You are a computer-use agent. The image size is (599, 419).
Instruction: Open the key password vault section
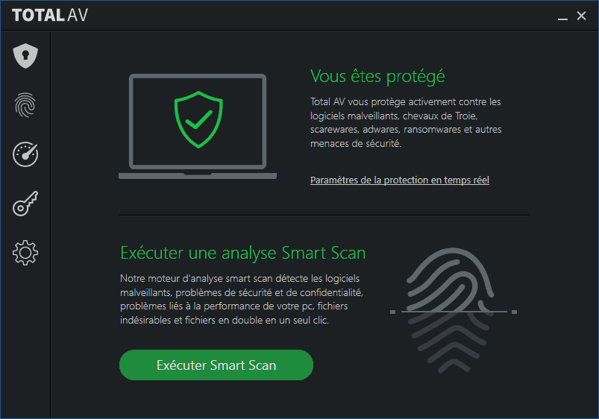25,204
